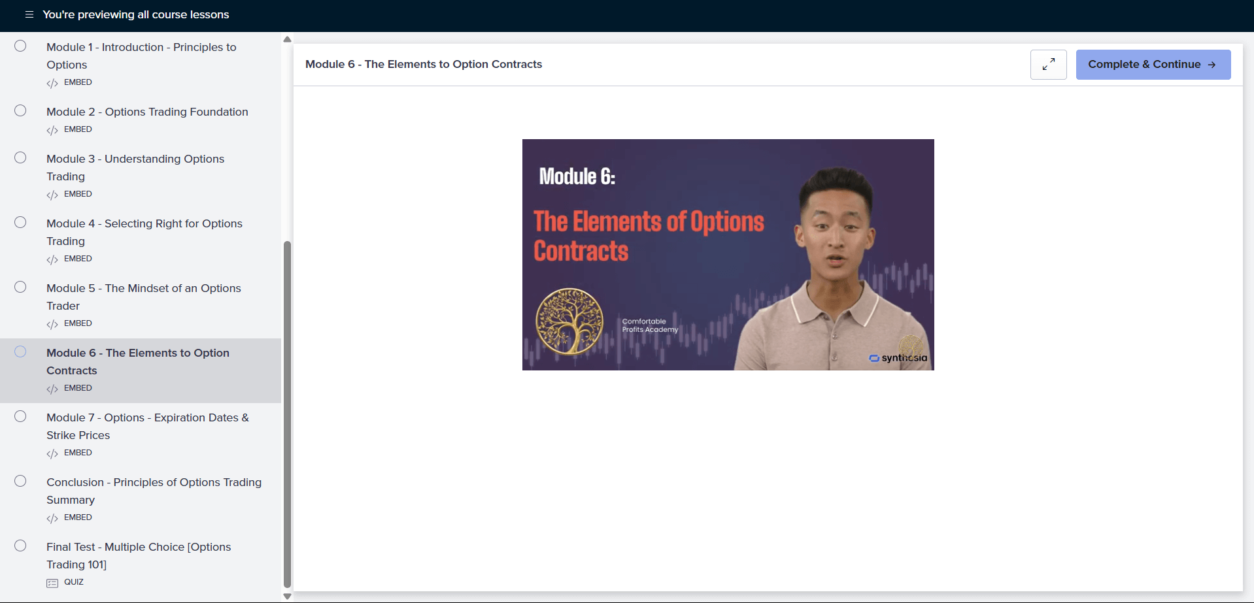This screenshot has width=1254, height=603.
Task: Open the hamburger menu icon
Action: 29,14
